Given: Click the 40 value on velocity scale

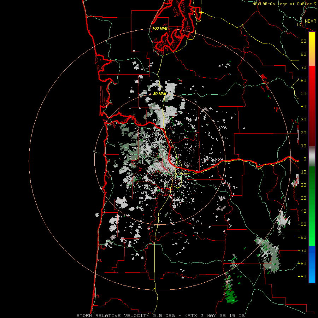Looking at the screenshot, I should [x=304, y=107].
